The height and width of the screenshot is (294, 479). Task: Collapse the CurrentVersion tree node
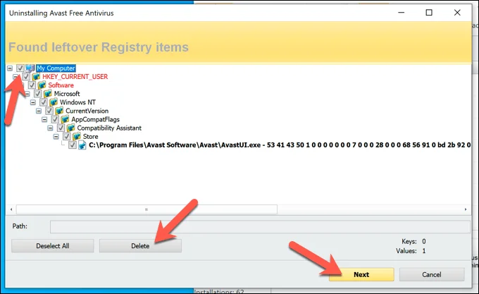[x=39, y=111]
